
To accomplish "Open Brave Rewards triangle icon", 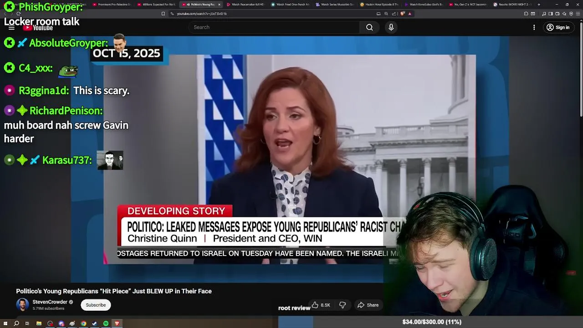I will pos(409,14).
